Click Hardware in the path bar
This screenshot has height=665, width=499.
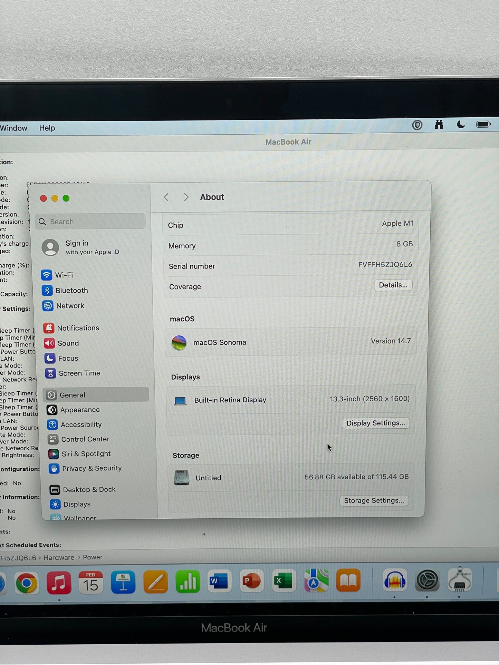click(59, 558)
